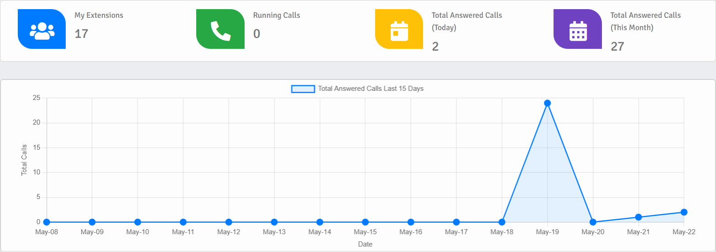The height and width of the screenshot is (252, 716).
Task: Click the May-19 peak data point
Action: (547, 103)
